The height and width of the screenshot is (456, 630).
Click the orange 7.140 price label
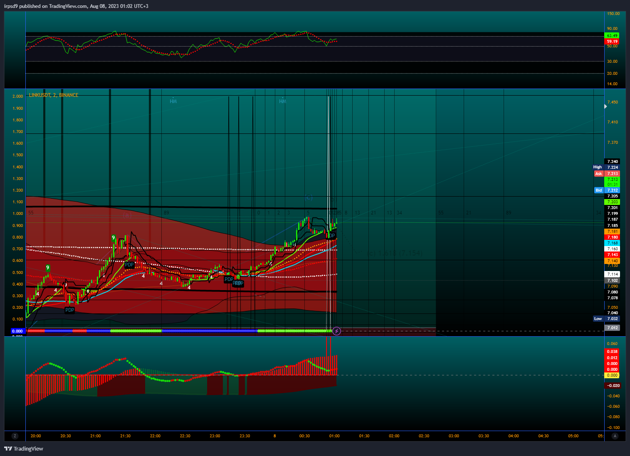pyautogui.click(x=613, y=261)
